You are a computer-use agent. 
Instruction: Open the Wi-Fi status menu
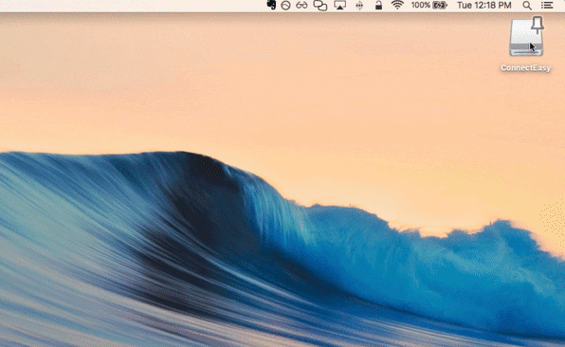tap(397, 5)
